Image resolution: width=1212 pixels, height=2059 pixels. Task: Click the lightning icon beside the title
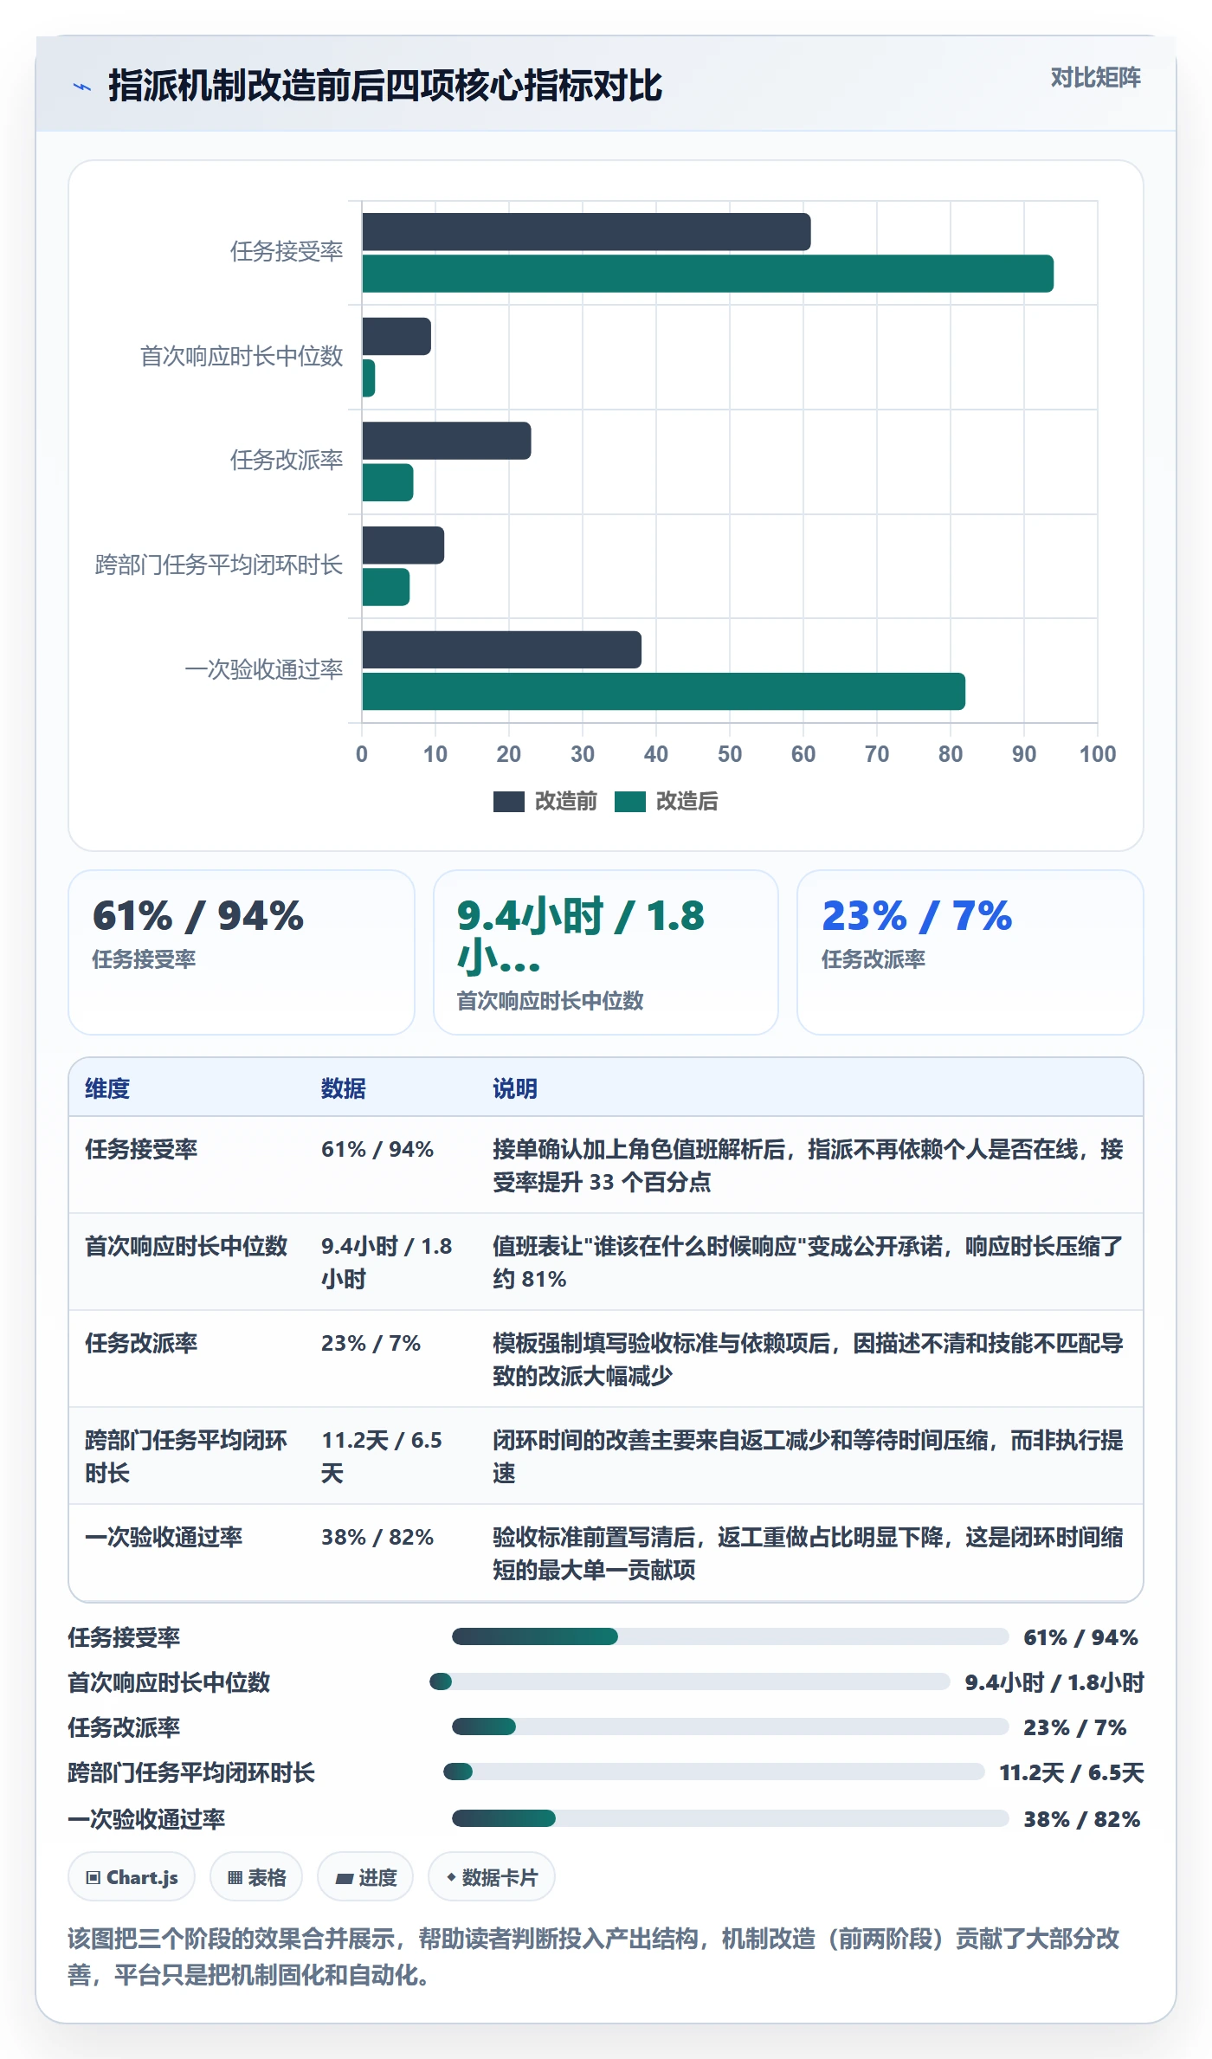(82, 87)
